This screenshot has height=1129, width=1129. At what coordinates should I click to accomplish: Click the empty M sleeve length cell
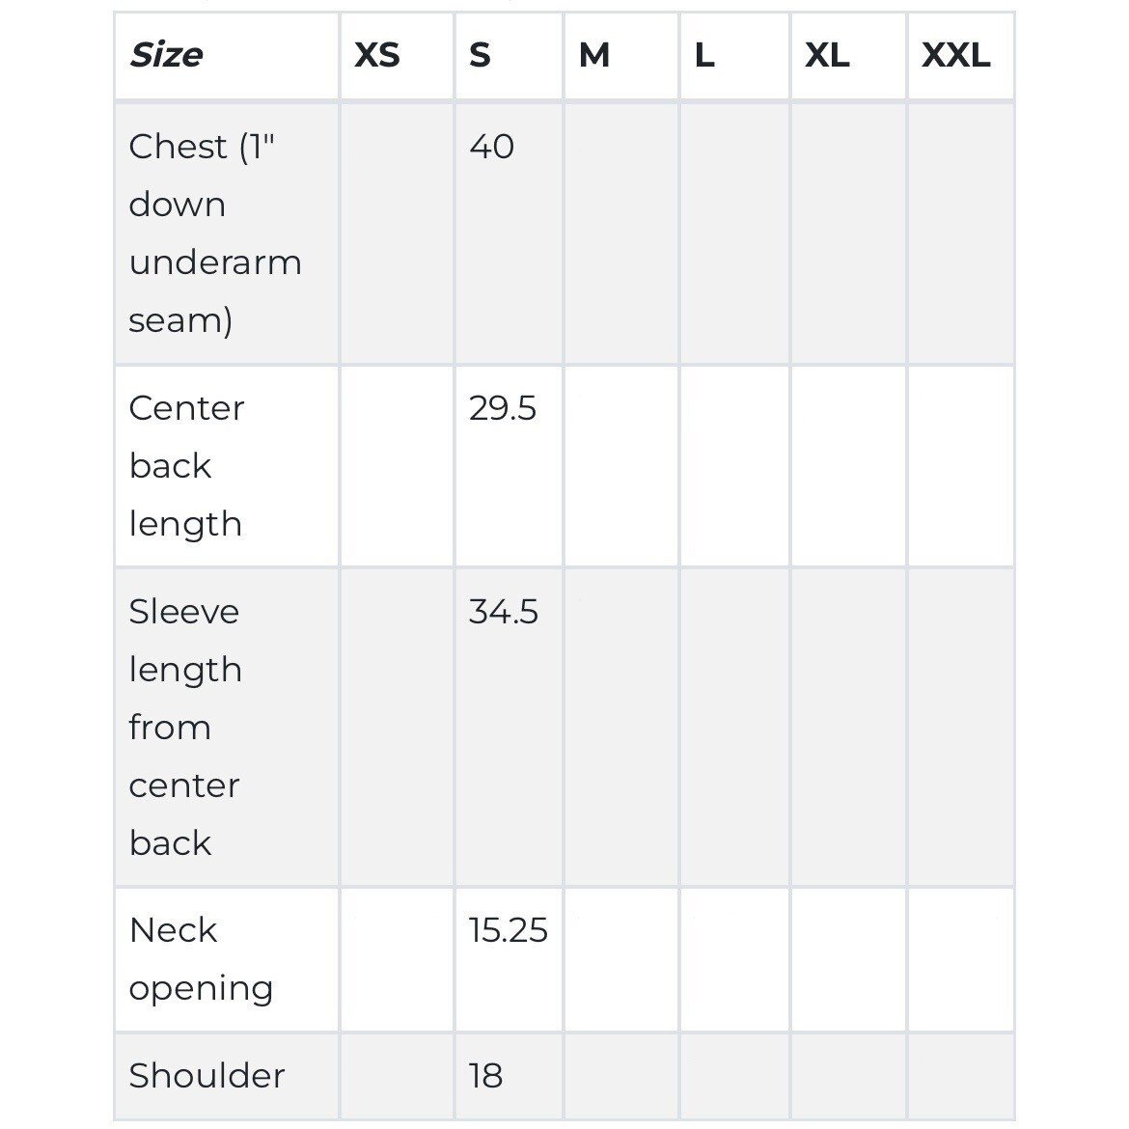click(x=621, y=727)
